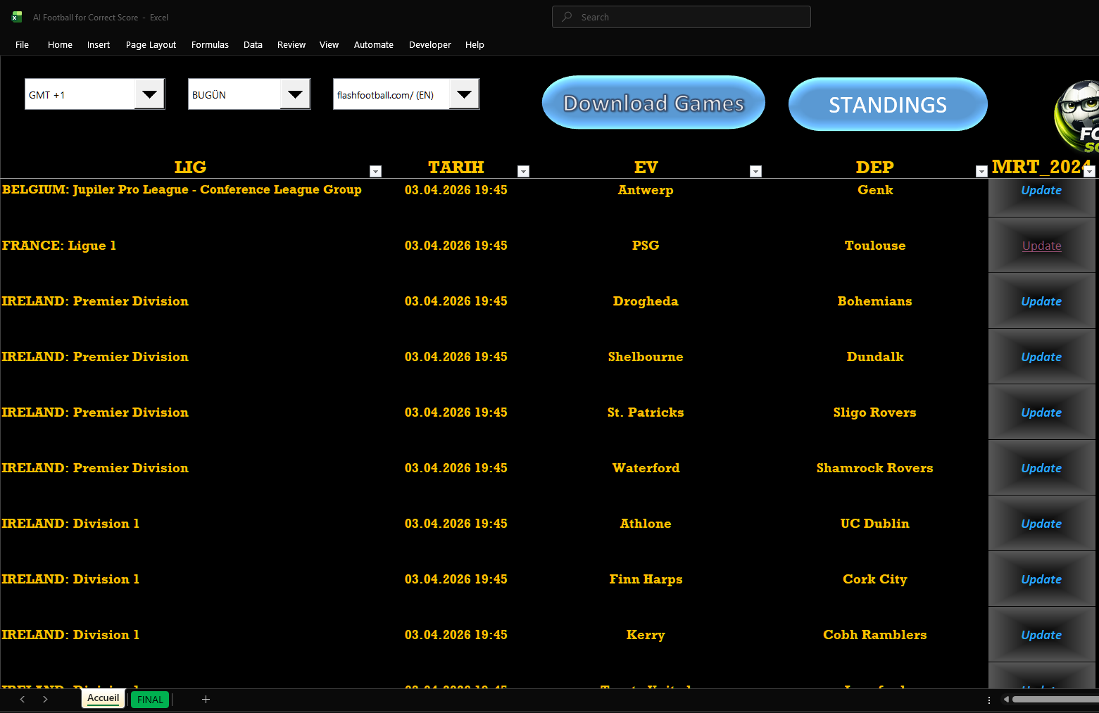Viewport: 1099px width, 713px height.
Task: Open the View tab
Action: coord(329,44)
